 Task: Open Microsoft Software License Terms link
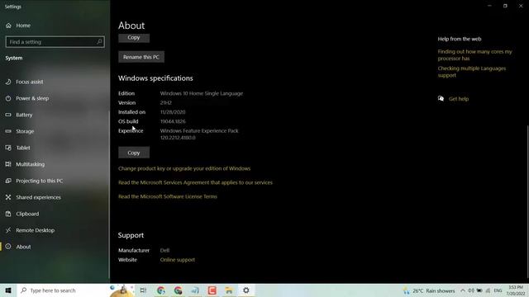(x=168, y=196)
